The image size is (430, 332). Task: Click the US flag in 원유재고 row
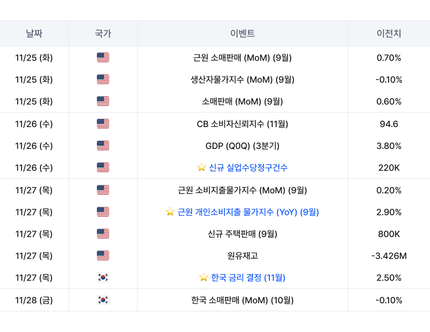click(x=103, y=256)
